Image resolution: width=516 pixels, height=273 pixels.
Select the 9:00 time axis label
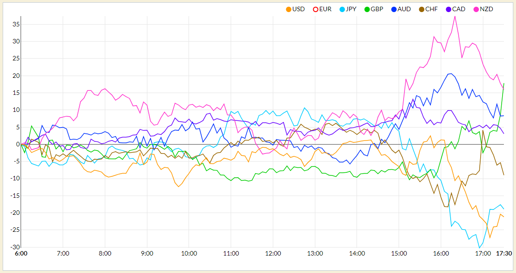(x=147, y=253)
